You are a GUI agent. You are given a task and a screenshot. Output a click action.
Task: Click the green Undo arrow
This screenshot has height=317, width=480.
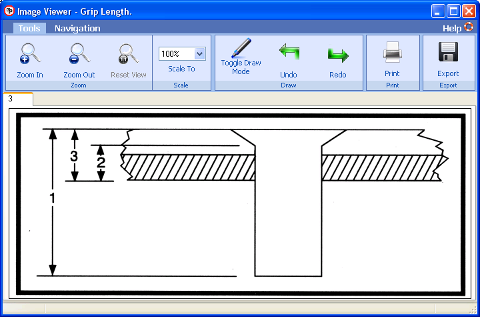click(289, 53)
